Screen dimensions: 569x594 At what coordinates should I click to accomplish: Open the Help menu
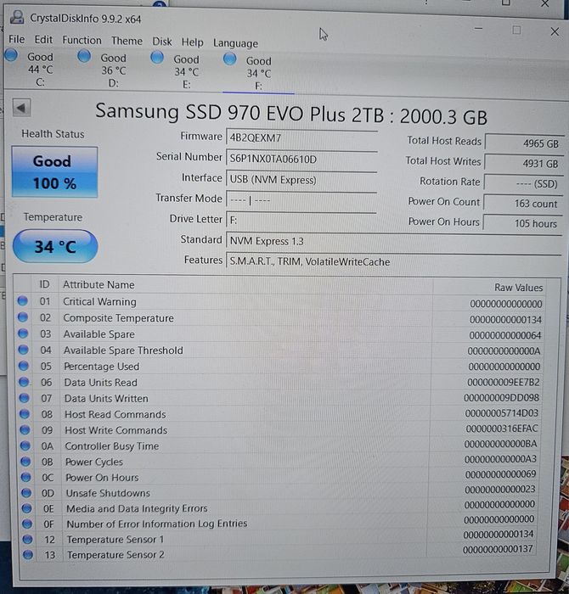click(x=192, y=42)
